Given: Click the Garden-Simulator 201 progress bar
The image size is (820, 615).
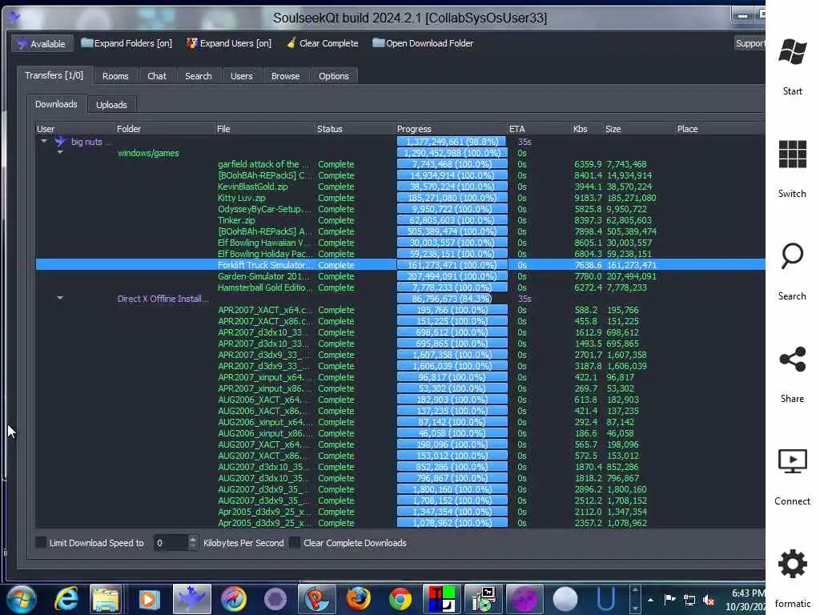Looking at the screenshot, I should (452, 276).
